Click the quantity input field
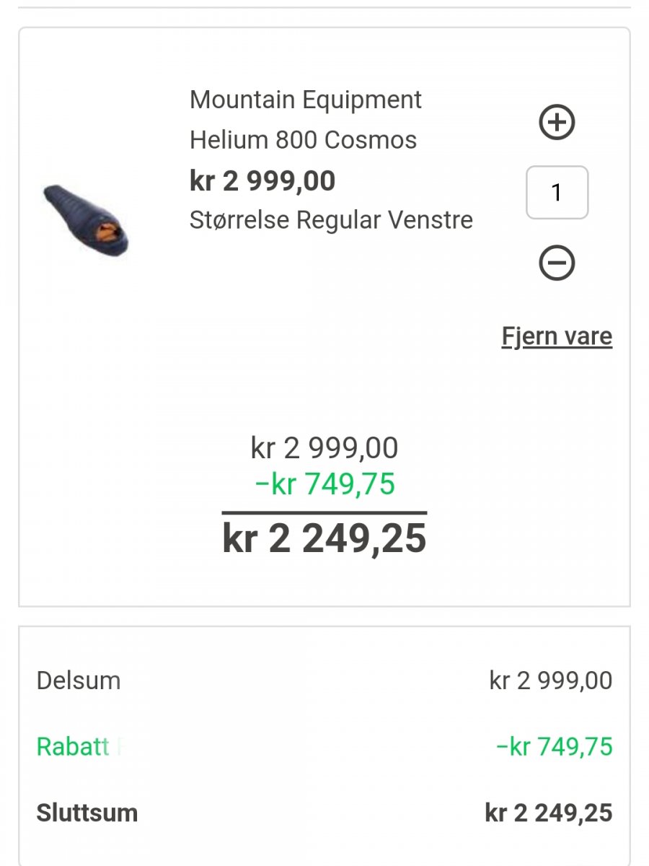This screenshot has height=866, width=649. [x=557, y=193]
